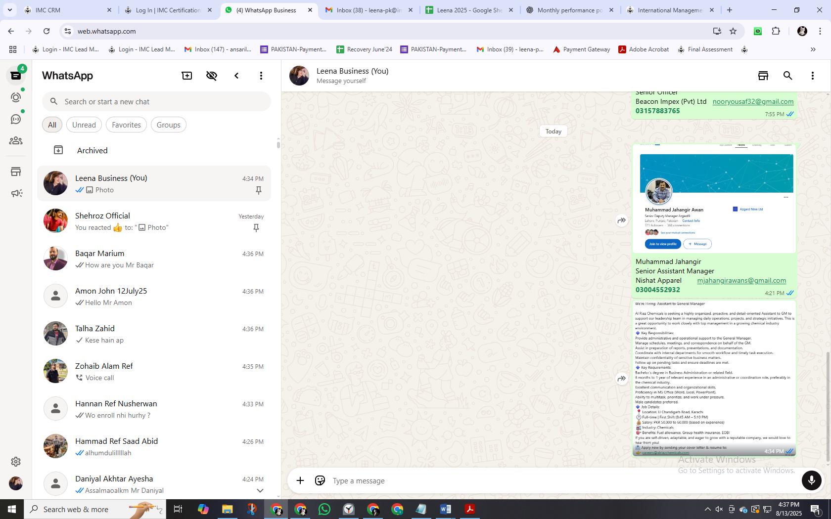Click pin icon on Shehroz Official chat

[256, 228]
